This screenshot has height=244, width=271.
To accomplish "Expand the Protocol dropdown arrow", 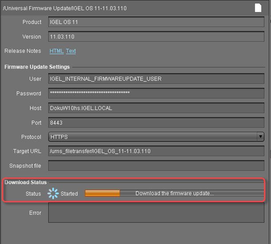I will pos(260,137).
